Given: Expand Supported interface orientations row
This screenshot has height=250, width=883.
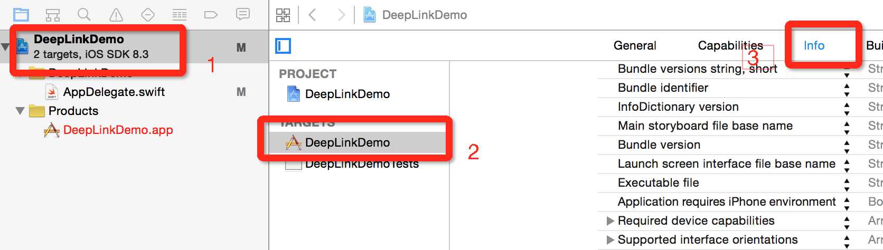Looking at the screenshot, I should pos(610,240).
